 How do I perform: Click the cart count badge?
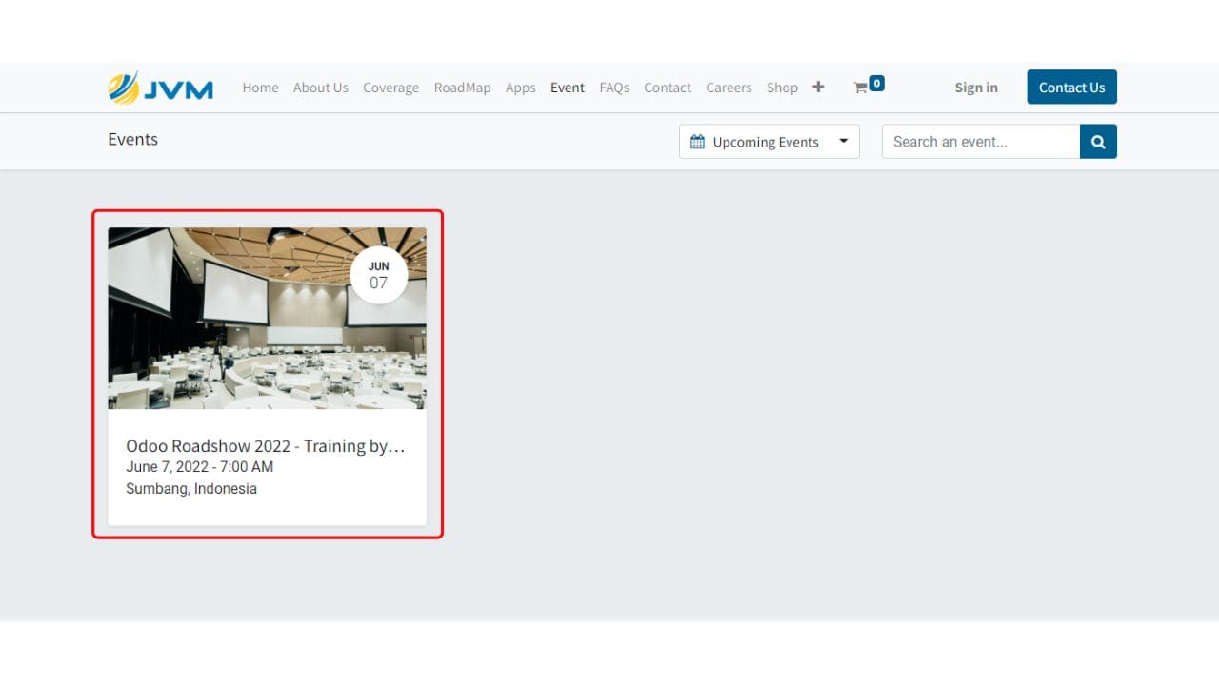(x=877, y=83)
